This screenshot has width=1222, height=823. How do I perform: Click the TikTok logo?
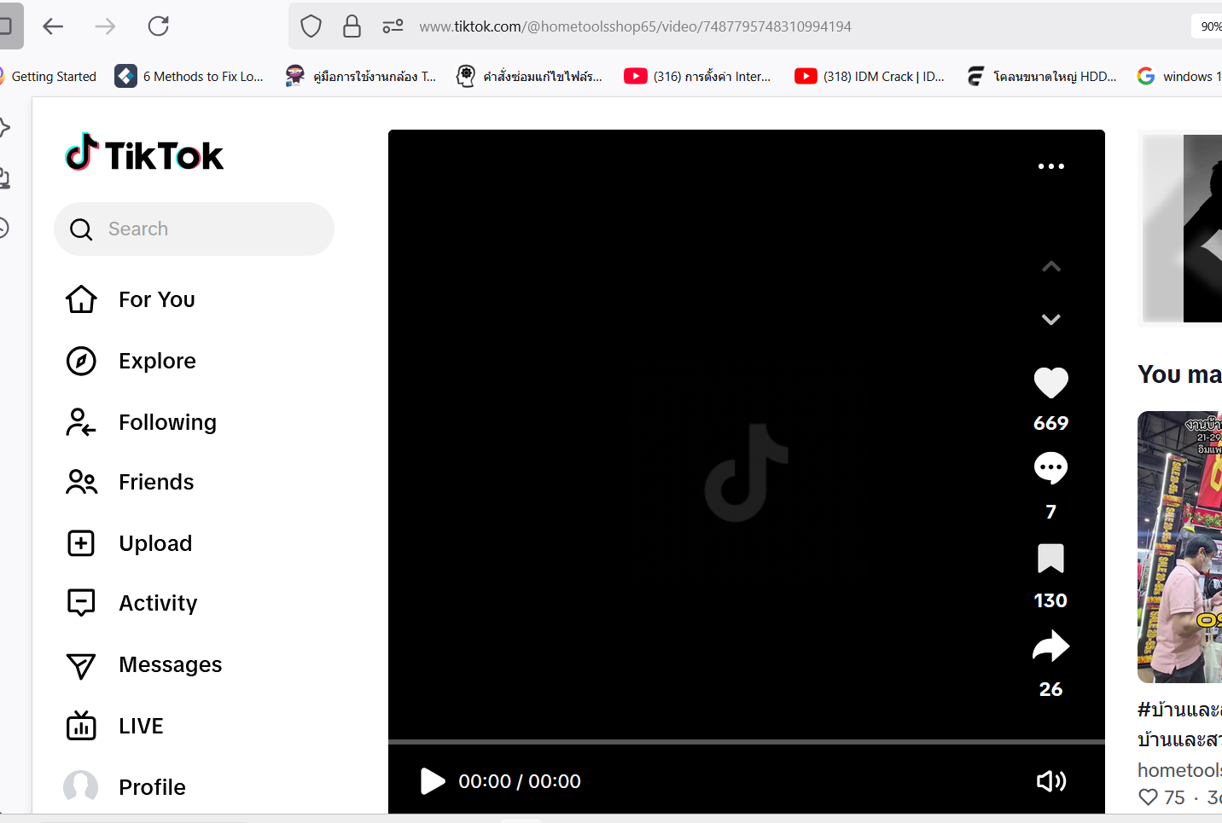144,154
